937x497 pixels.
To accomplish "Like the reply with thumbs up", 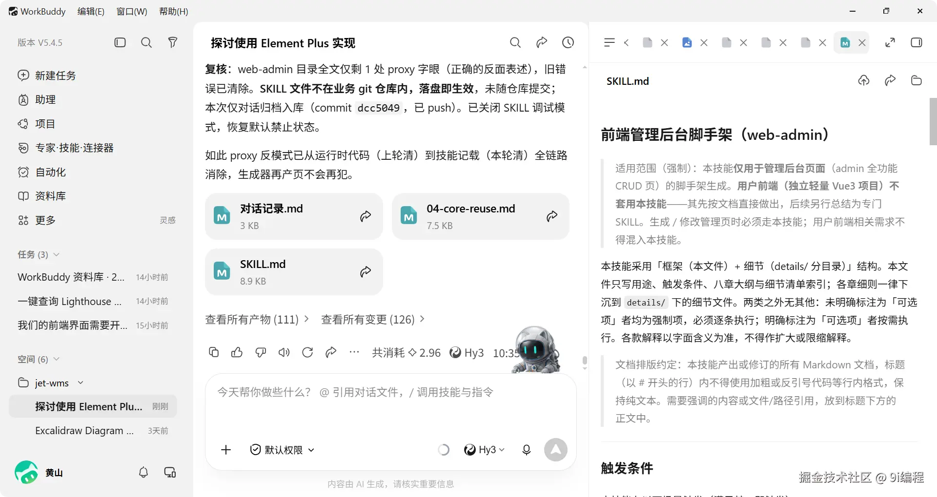I will pos(237,352).
